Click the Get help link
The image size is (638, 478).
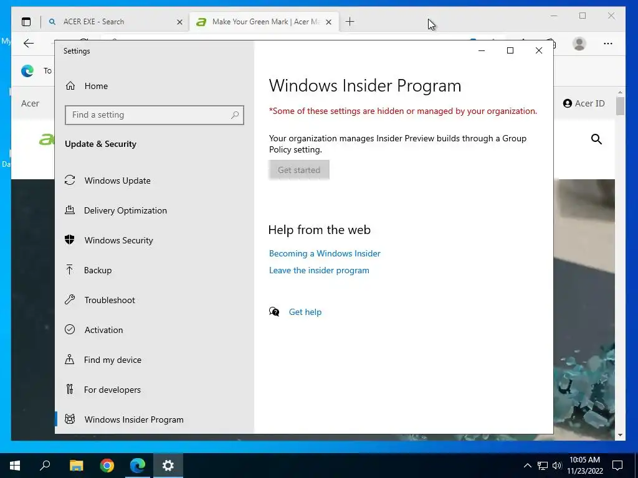(305, 312)
